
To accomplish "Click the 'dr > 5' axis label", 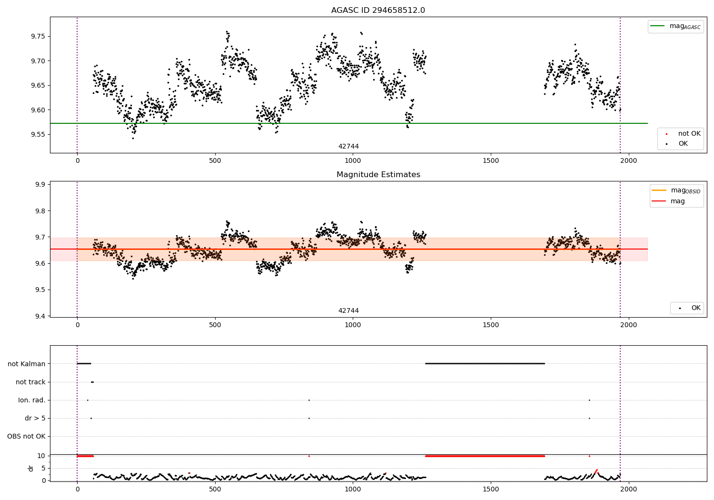I will [35, 418].
